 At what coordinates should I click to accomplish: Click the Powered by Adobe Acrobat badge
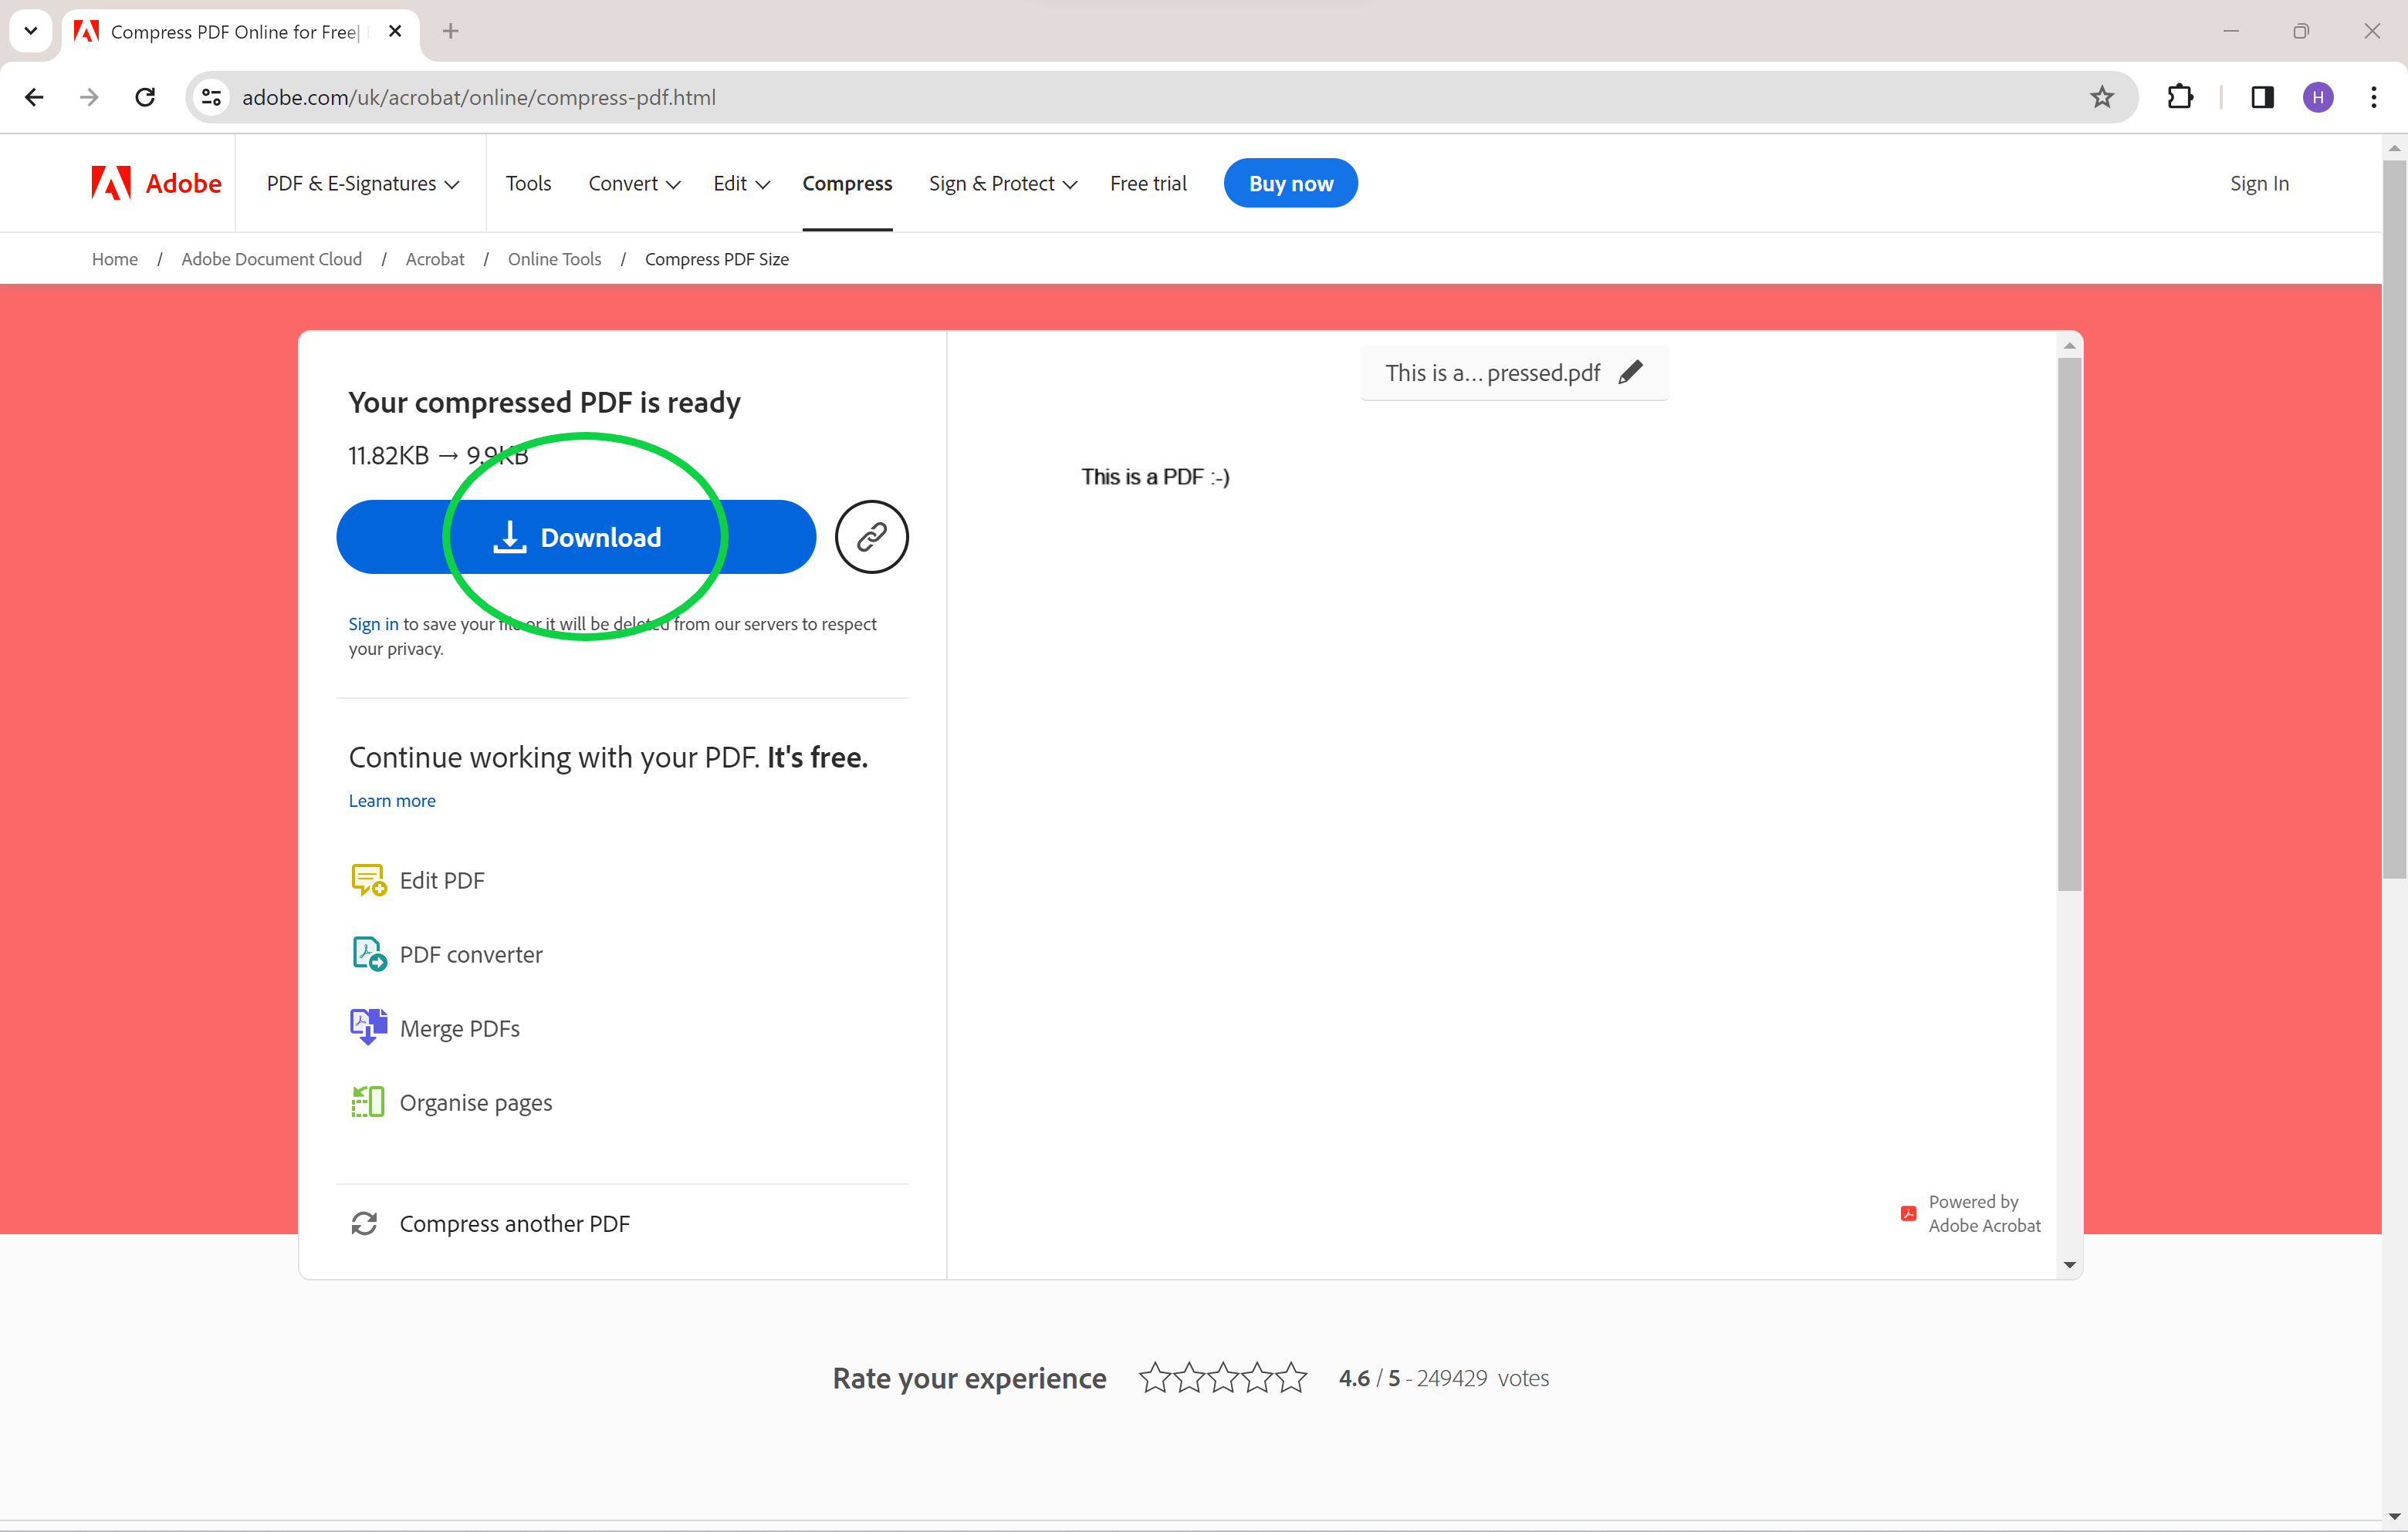(1970, 1213)
